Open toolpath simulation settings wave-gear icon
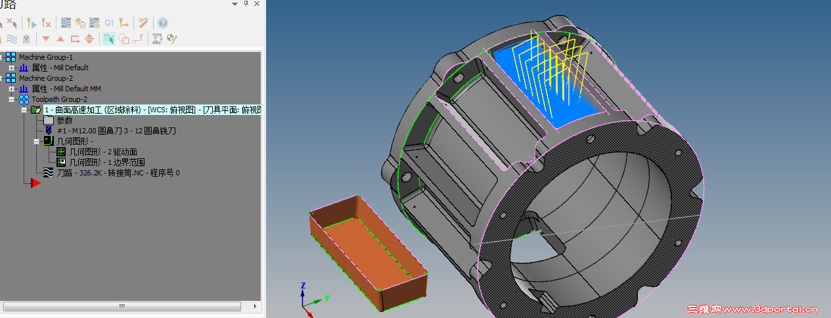The width and height of the screenshot is (831, 318). coord(94,22)
